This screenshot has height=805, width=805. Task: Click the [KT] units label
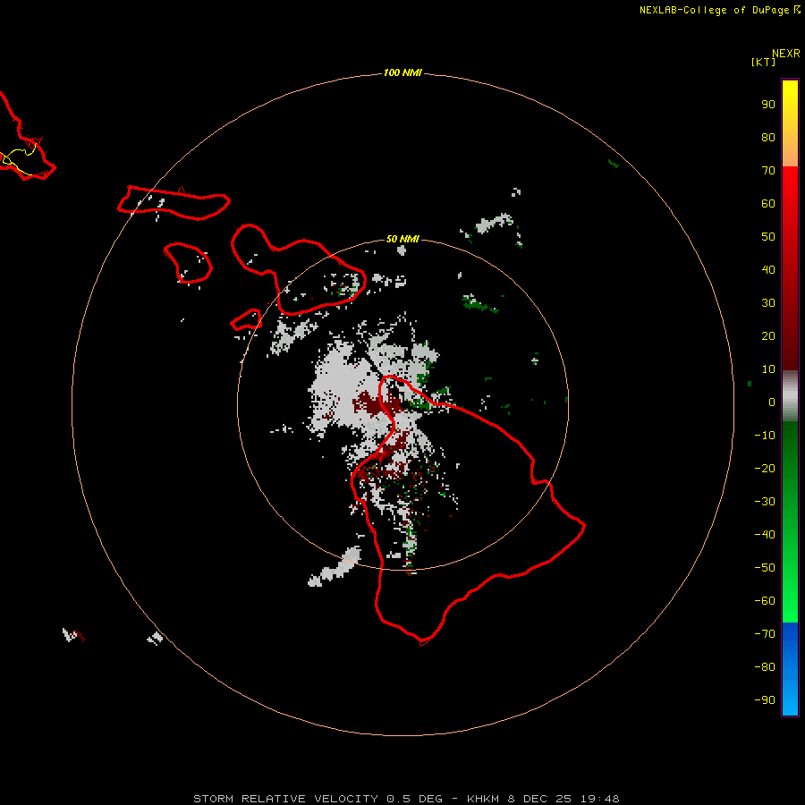[x=763, y=62]
